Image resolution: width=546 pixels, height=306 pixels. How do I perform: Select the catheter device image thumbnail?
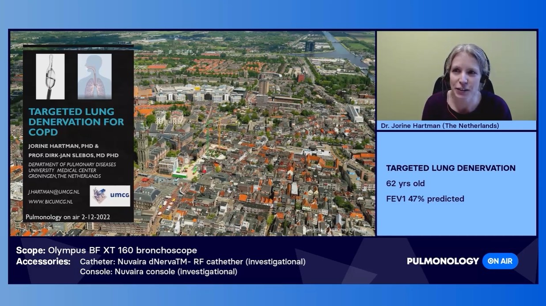(50, 77)
